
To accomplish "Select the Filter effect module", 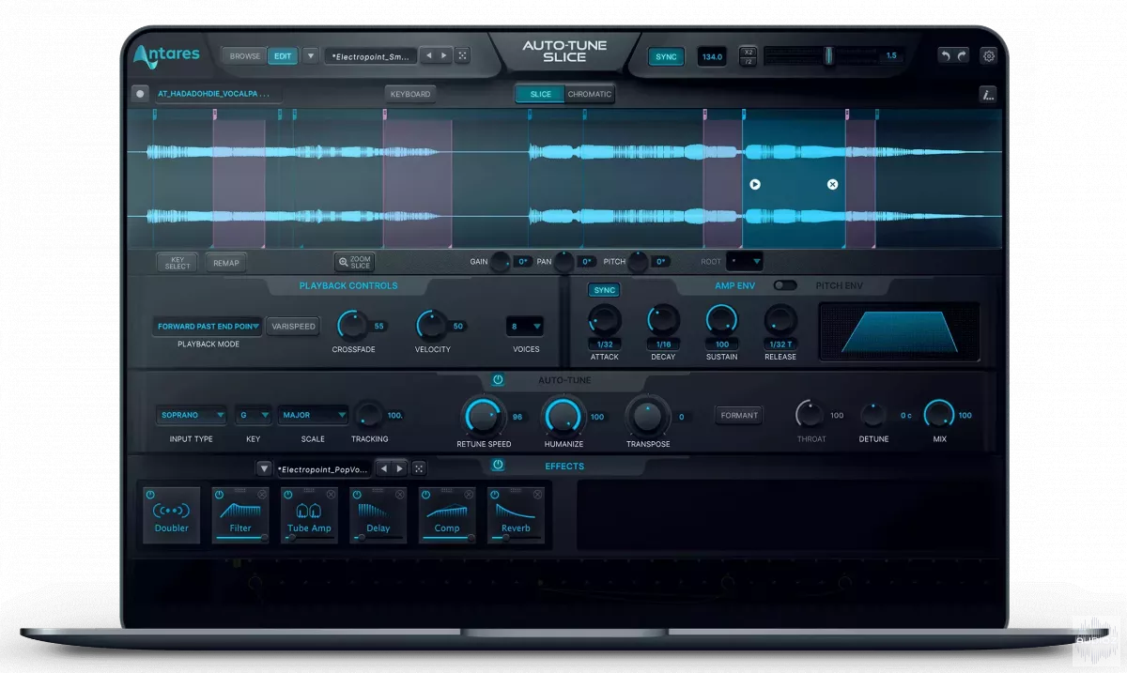I will click(240, 515).
